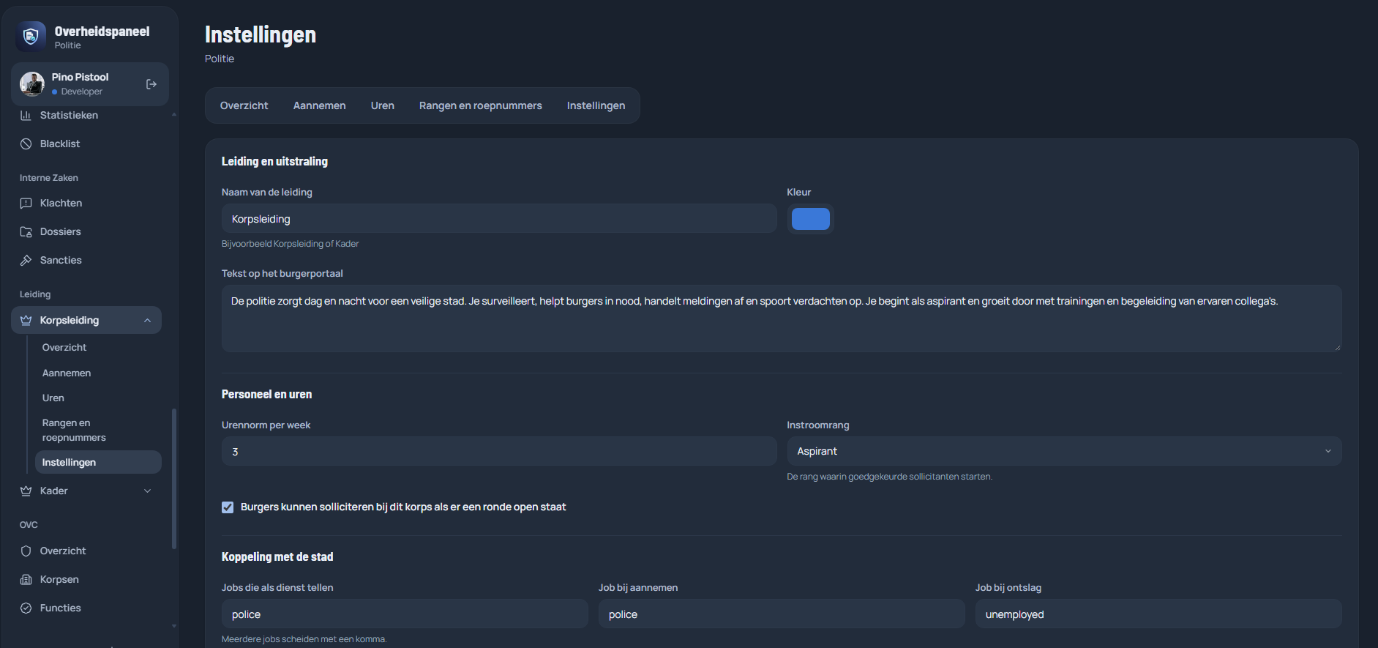Open Aannemen in the sidebar submenu
1378x648 pixels.
point(98,373)
